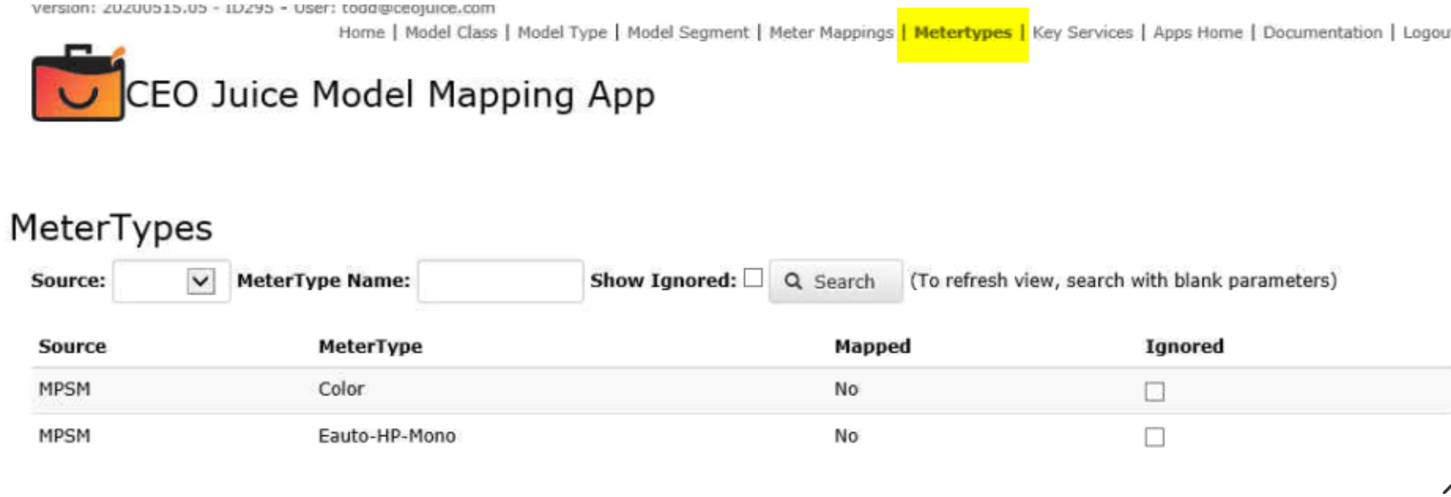Mark Eauto-HP-Mono row as ignored
1451x497 pixels.
pos(1154,437)
